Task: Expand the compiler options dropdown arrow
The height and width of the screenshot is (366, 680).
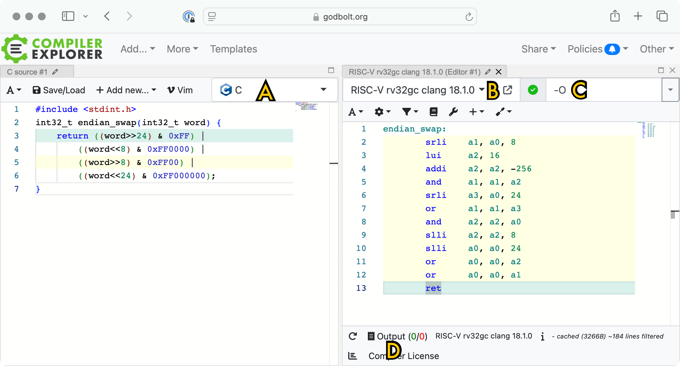Action: pyautogui.click(x=670, y=90)
